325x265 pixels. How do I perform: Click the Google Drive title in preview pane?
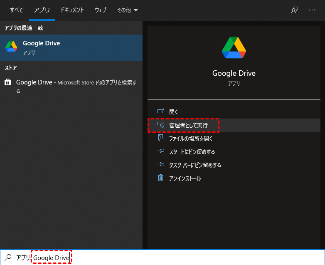(234, 73)
